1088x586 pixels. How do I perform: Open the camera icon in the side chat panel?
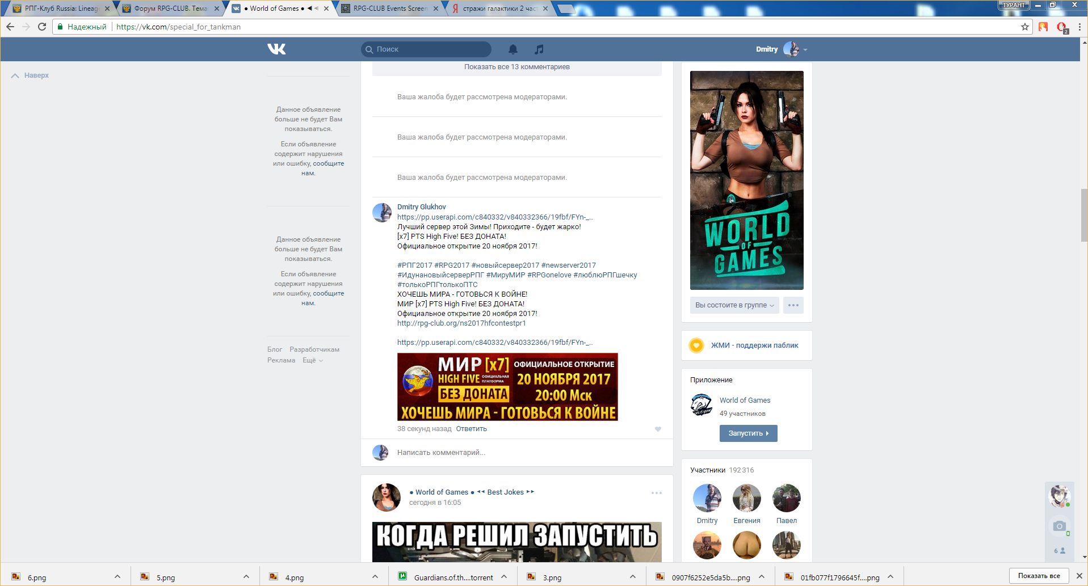pyautogui.click(x=1059, y=526)
